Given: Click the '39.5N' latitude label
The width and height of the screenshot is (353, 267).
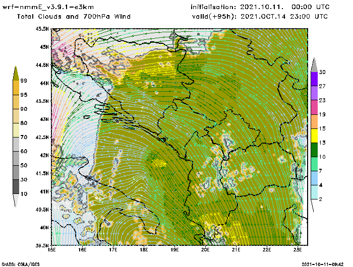Looking at the screenshot, I should 42,245.
